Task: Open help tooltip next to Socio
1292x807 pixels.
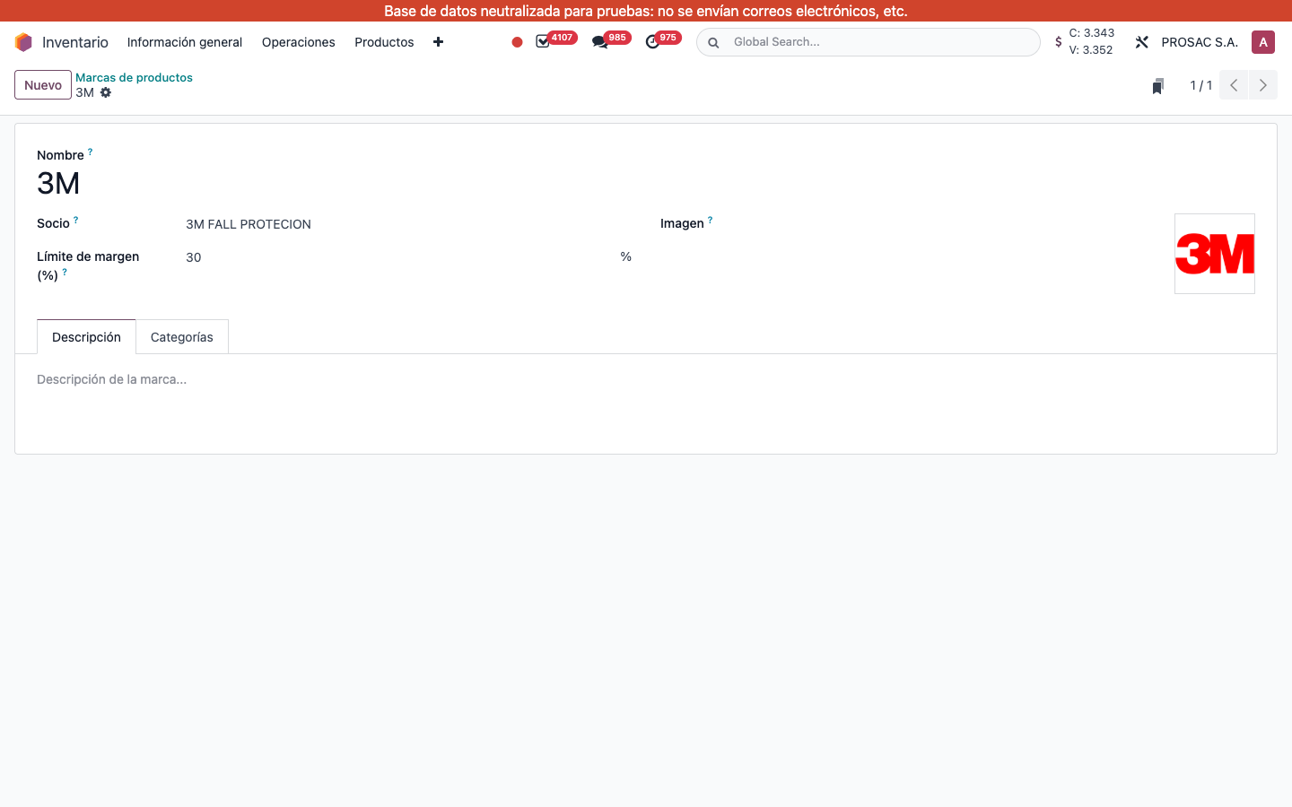Action: click(x=75, y=220)
